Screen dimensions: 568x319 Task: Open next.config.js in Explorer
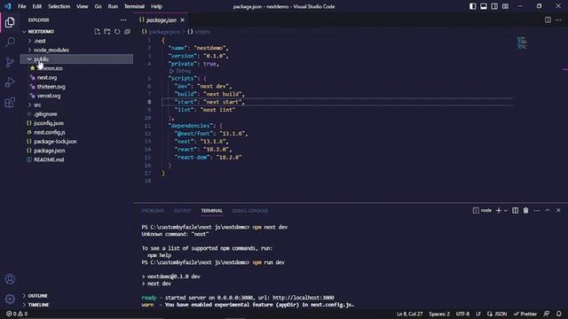click(76, 132)
